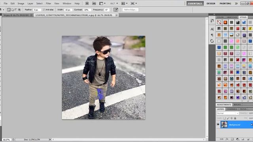
Task: Launch Bridge from the application bar
Action: (87, 4)
